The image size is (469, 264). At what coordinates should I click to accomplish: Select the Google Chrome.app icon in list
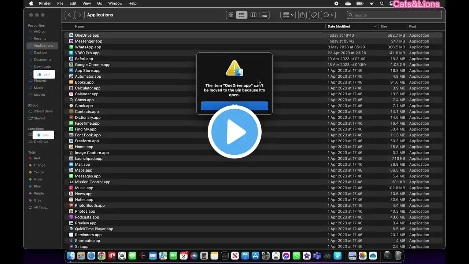point(71,65)
